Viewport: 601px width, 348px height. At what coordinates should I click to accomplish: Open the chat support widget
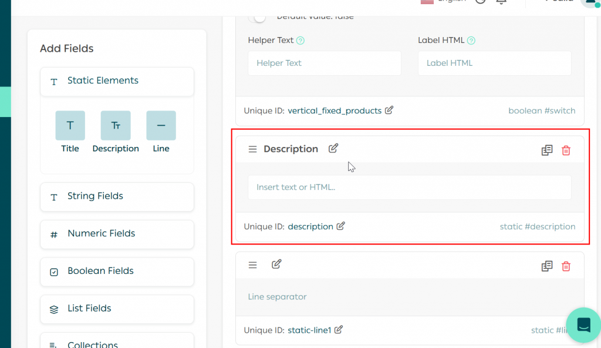point(583,324)
